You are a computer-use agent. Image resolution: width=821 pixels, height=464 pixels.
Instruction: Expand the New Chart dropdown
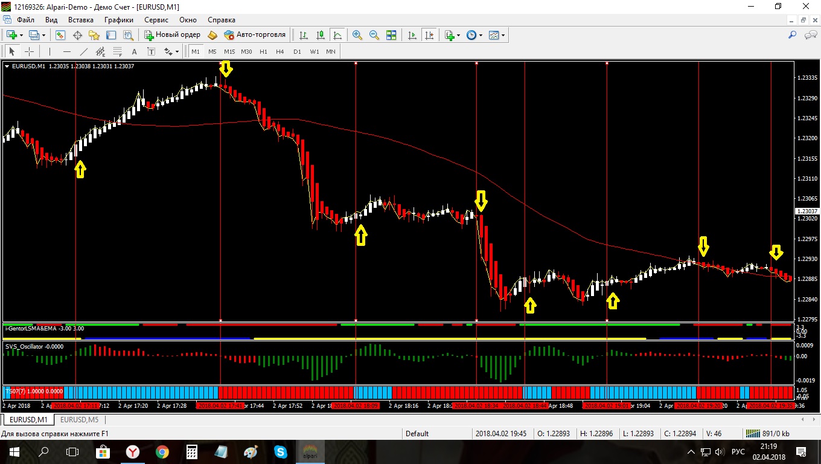click(20, 35)
